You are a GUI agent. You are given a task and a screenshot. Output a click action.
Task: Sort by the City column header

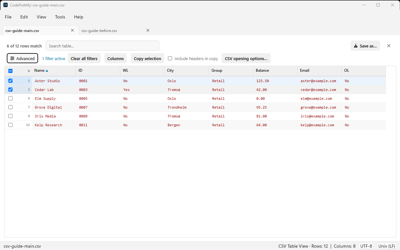pyautogui.click(x=187, y=71)
